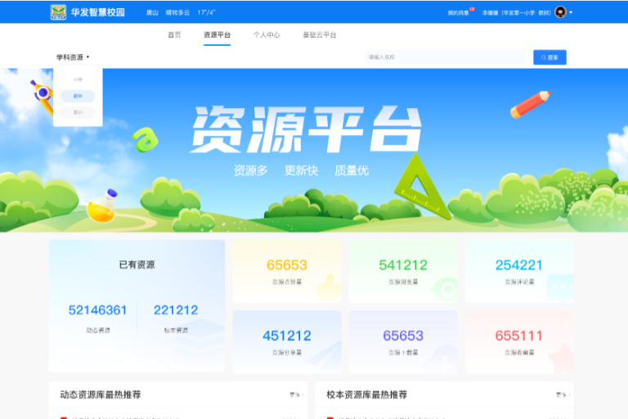Select 小学 in the dropdown list

[78, 79]
